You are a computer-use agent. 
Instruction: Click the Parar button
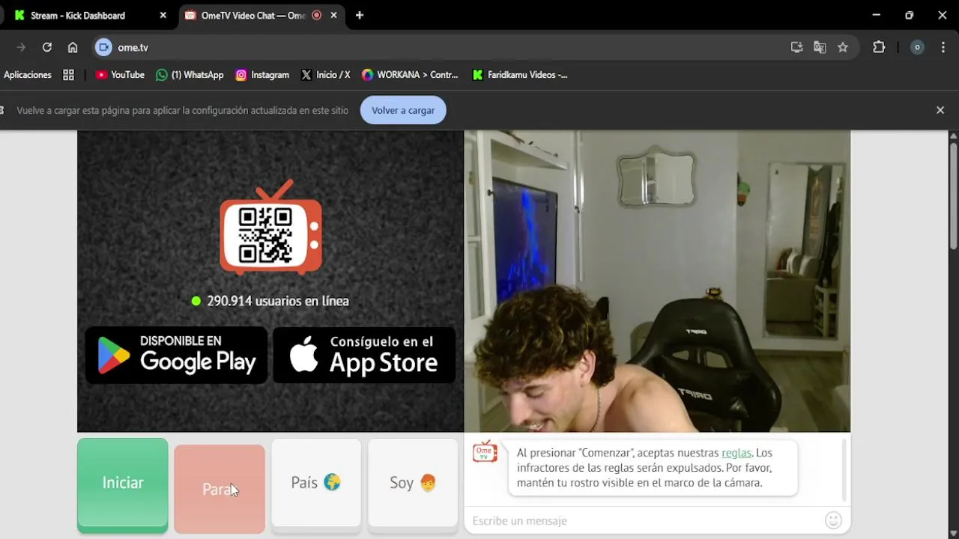tap(220, 490)
